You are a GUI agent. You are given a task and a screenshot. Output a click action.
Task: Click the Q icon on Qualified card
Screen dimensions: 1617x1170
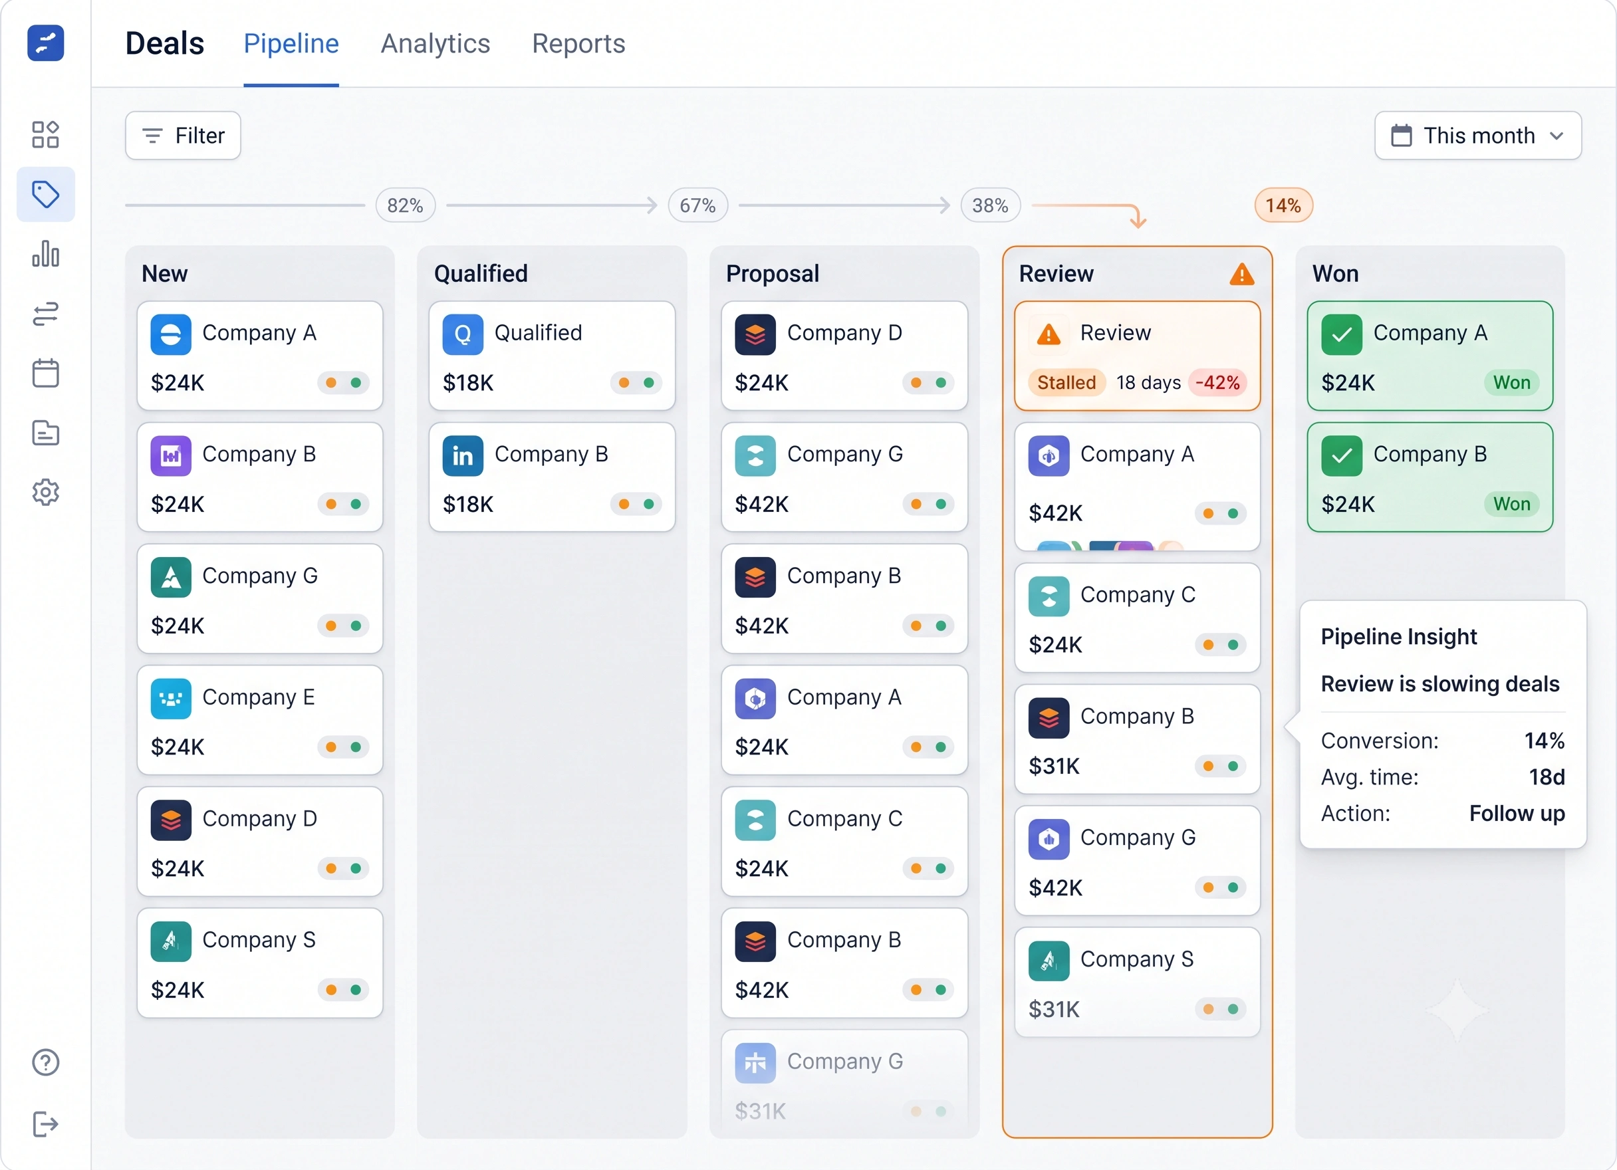coord(463,334)
